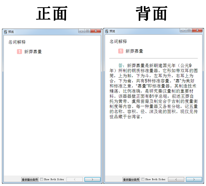This screenshot has height=186, width=206.
Task: Click Anki icon in back-side window title bar
Action: (107, 31)
